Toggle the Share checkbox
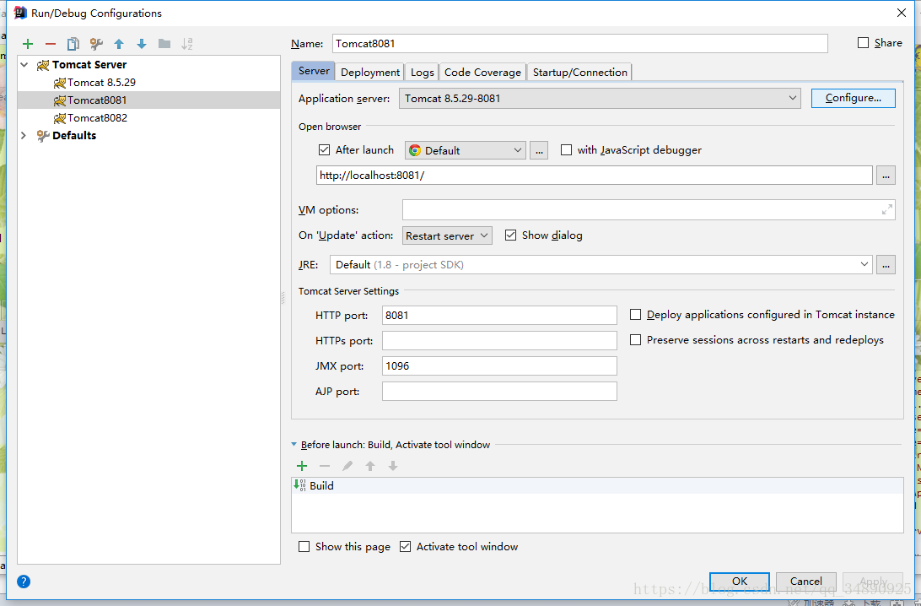 point(863,43)
